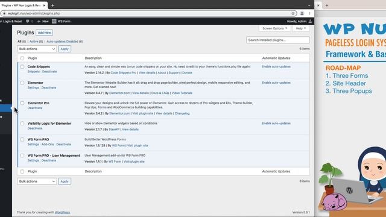The image size is (386, 217).
Task: Select all plugins with footer checkbox
Action: [22, 171]
